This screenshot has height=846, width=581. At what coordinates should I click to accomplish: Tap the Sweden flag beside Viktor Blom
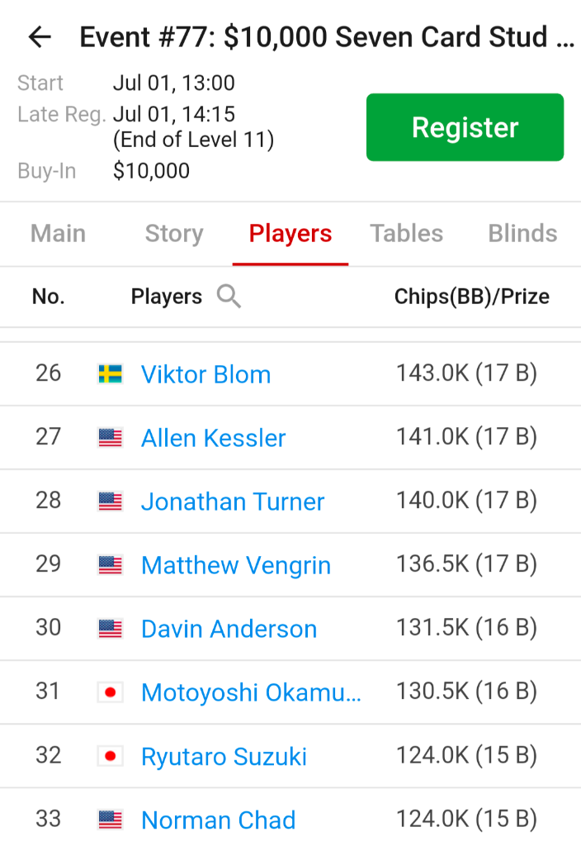tap(110, 374)
